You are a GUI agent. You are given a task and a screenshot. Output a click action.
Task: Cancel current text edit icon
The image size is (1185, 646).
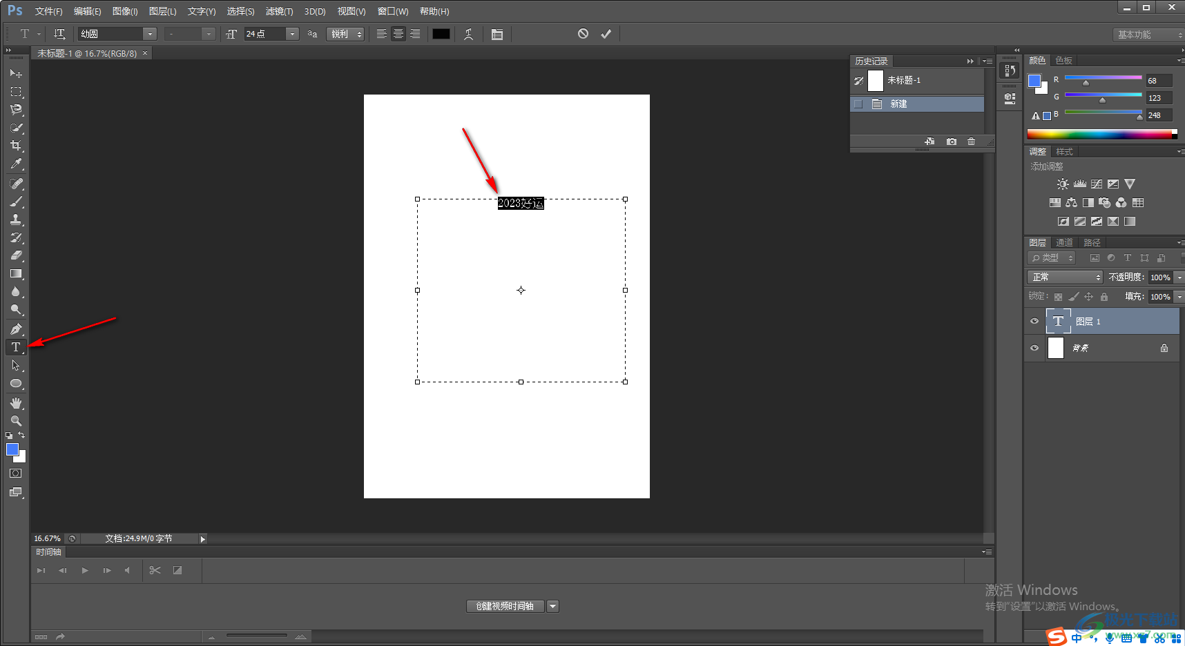point(583,34)
